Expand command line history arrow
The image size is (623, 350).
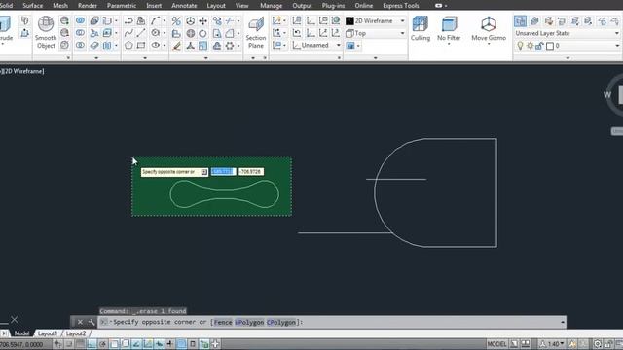tap(563, 322)
